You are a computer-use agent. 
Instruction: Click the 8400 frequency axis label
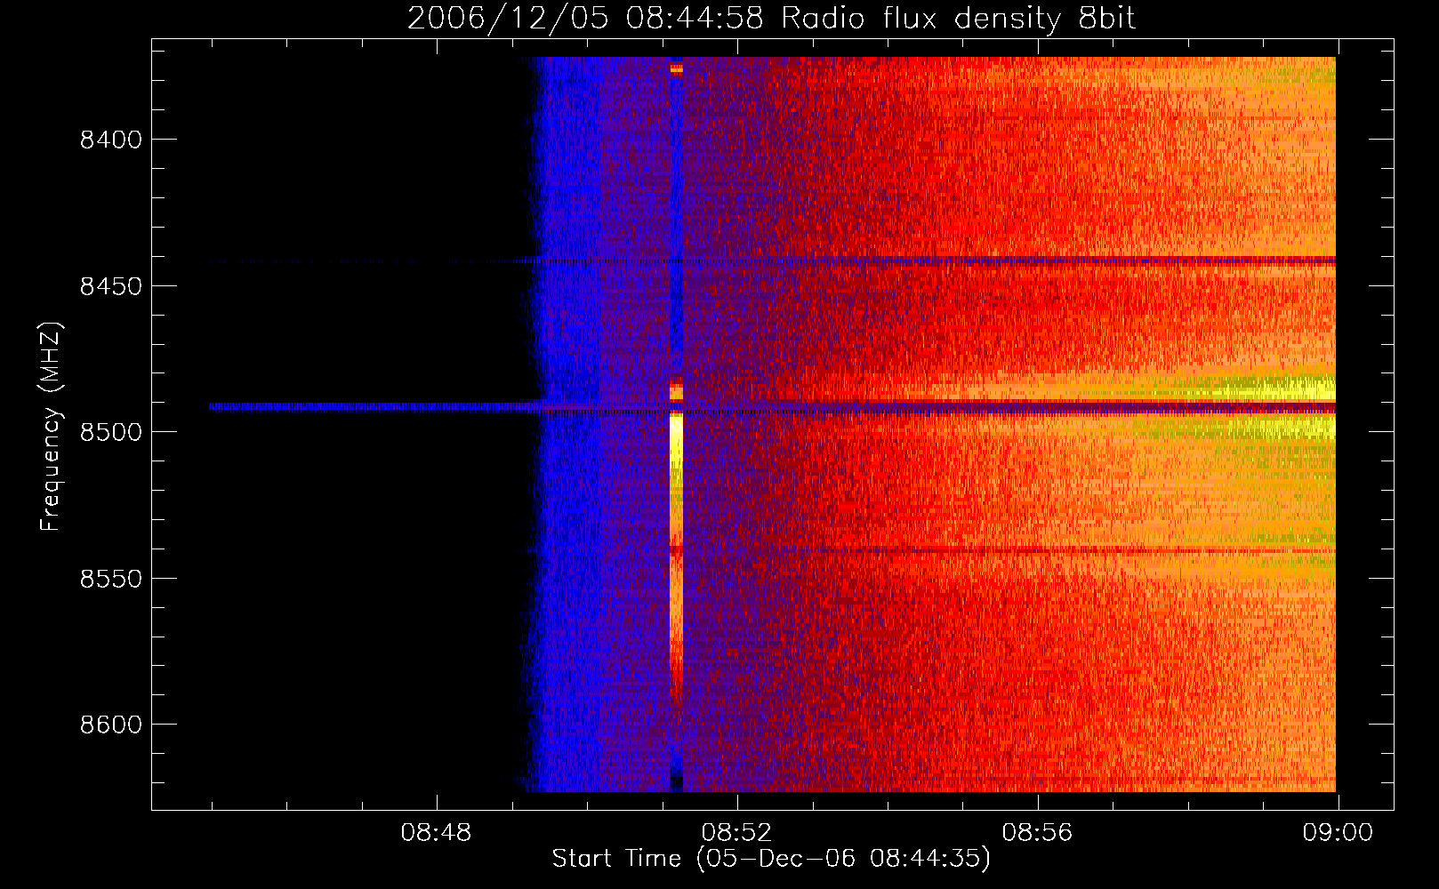pyautogui.click(x=111, y=140)
